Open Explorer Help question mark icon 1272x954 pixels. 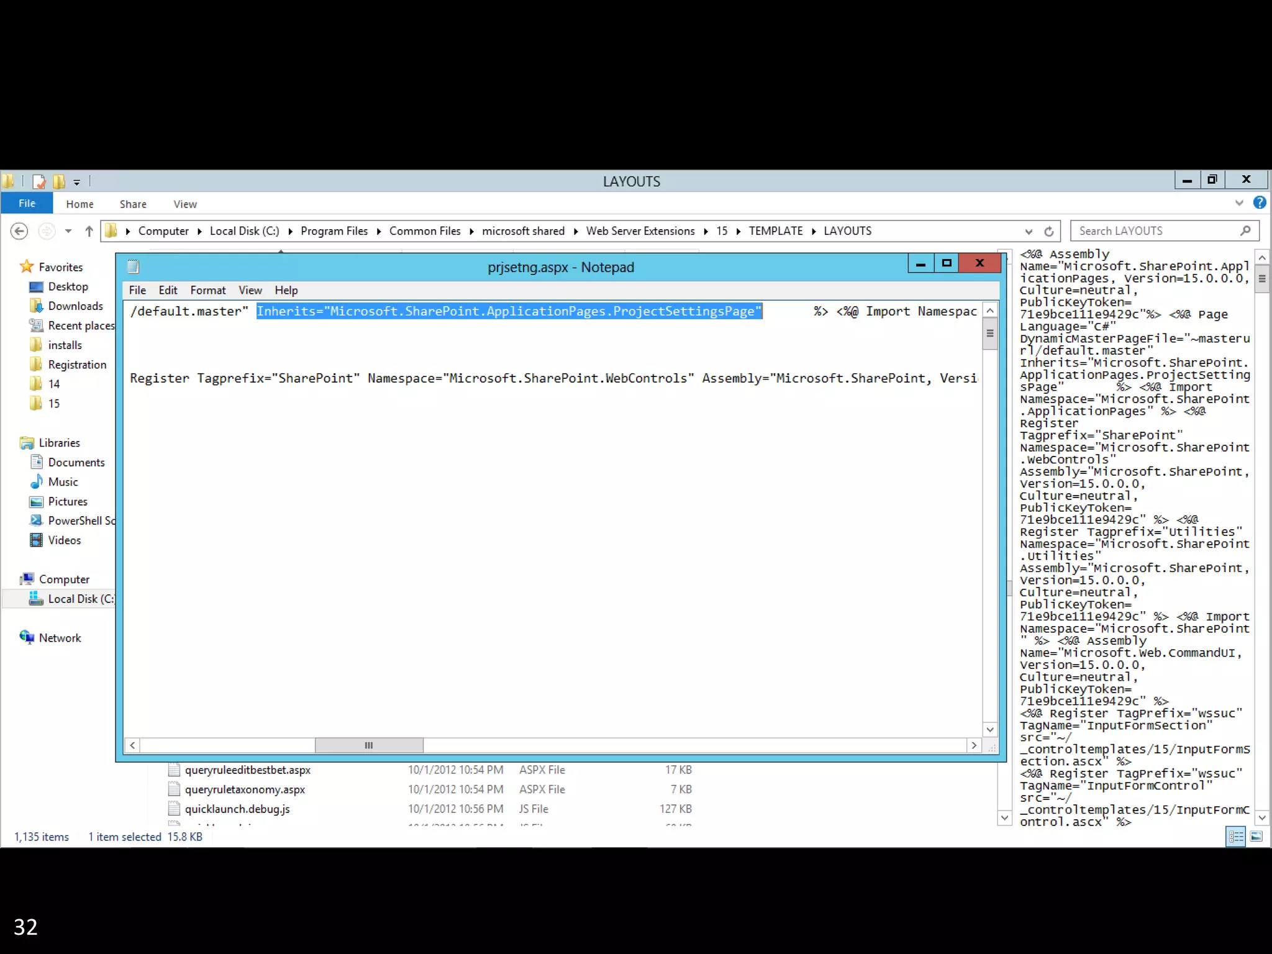click(x=1259, y=202)
